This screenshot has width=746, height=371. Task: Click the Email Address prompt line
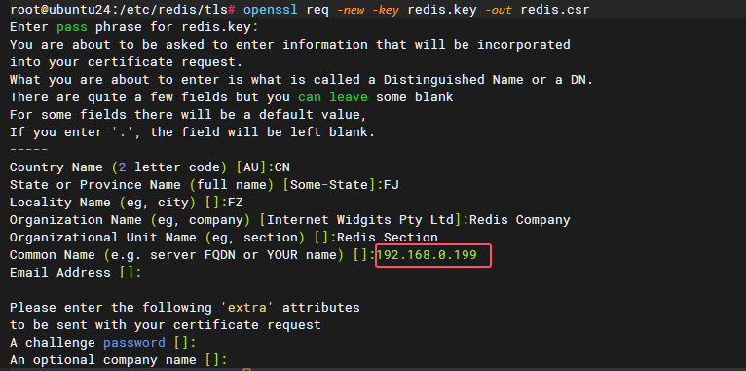click(x=76, y=273)
